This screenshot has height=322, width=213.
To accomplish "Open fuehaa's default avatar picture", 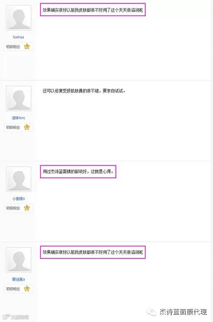I will tap(19, 18).
